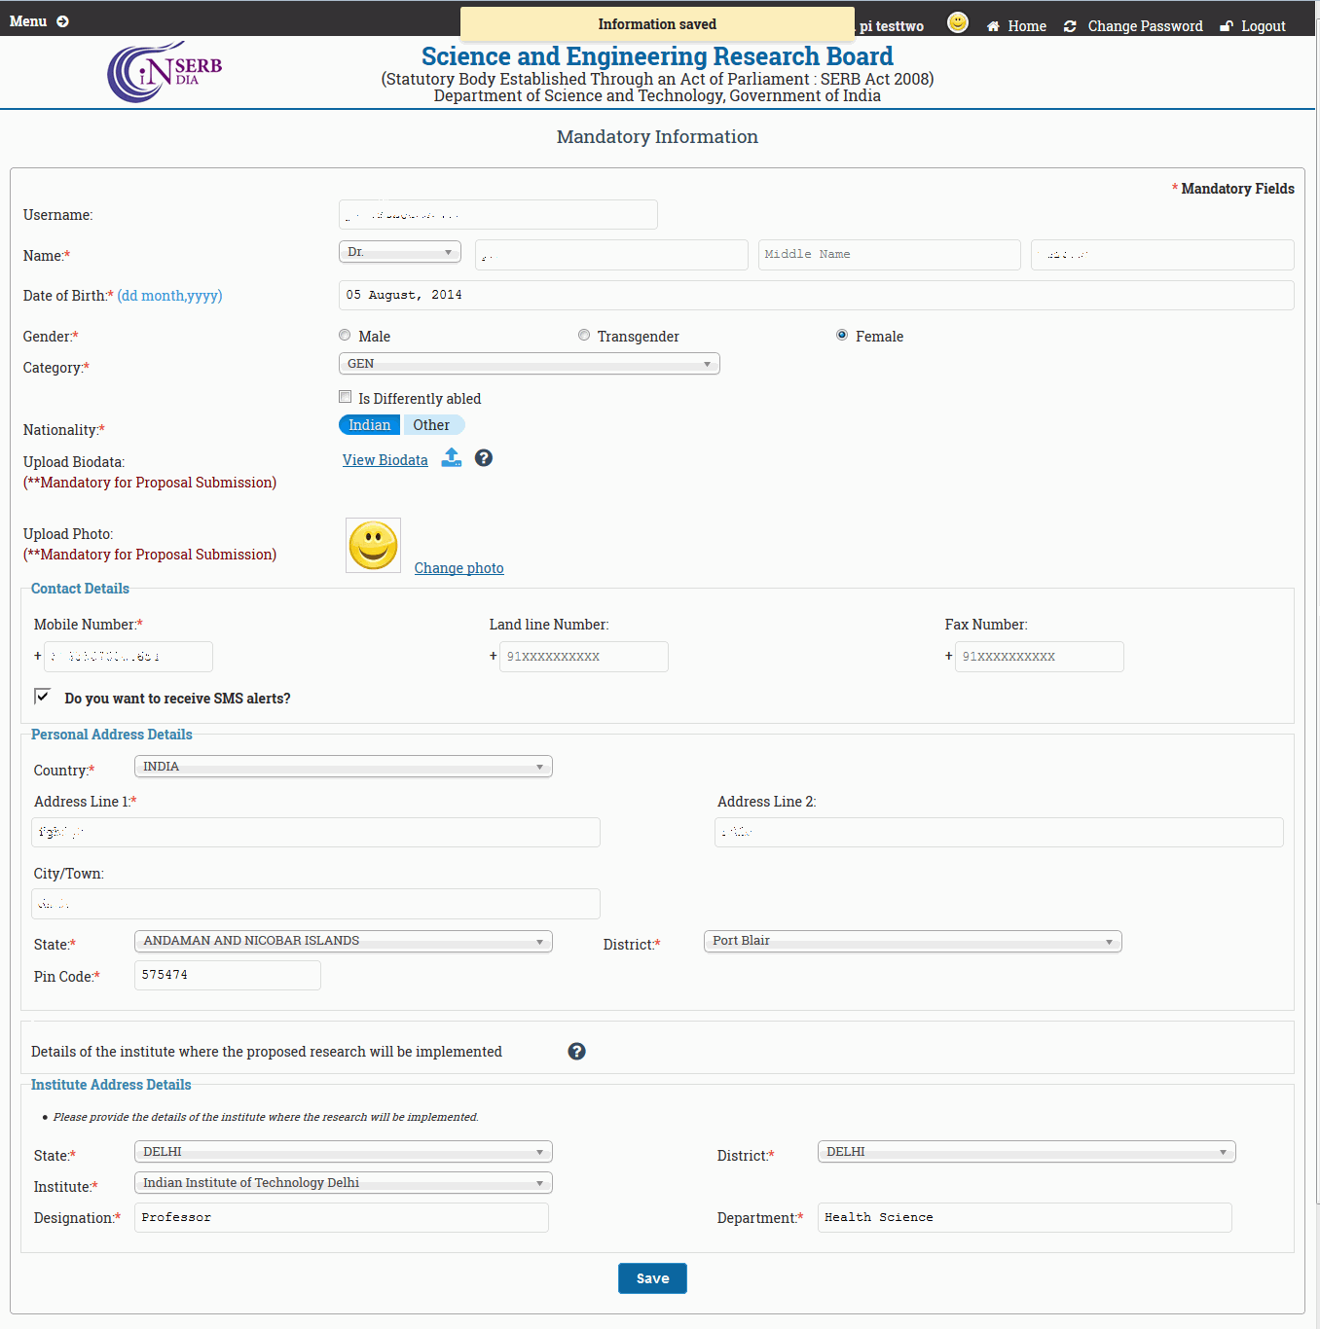This screenshot has height=1329, width=1320.
Task: Switch Nationality to the Other tab
Action: point(432,424)
